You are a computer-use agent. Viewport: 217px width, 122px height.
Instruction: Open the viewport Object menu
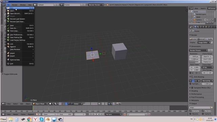pyautogui.click(x=28, y=104)
